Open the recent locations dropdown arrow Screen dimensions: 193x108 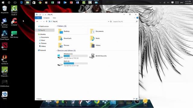point(44,22)
